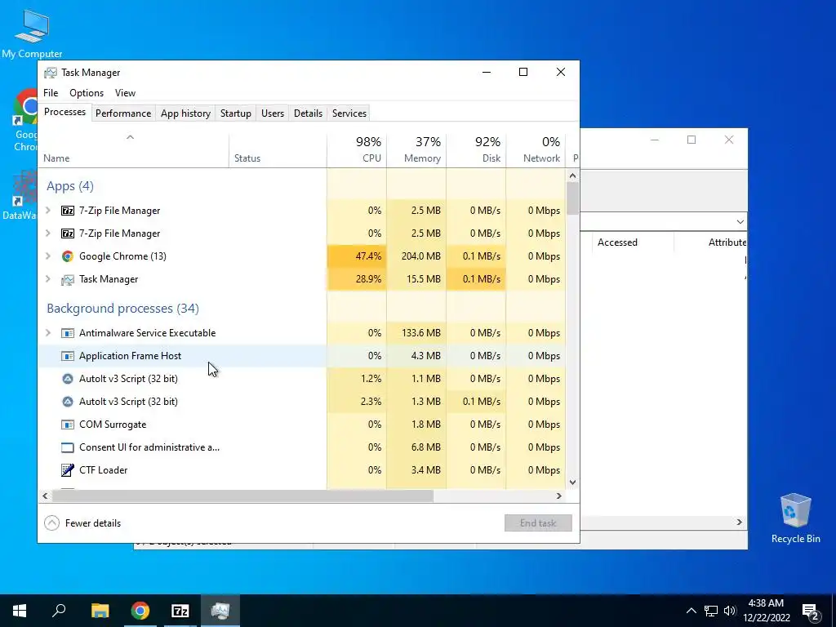Click the first 7-Zip File Manager process icon

(x=68, y=211)
